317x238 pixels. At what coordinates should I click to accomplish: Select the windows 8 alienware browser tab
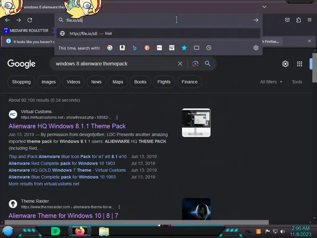(44, 7)
